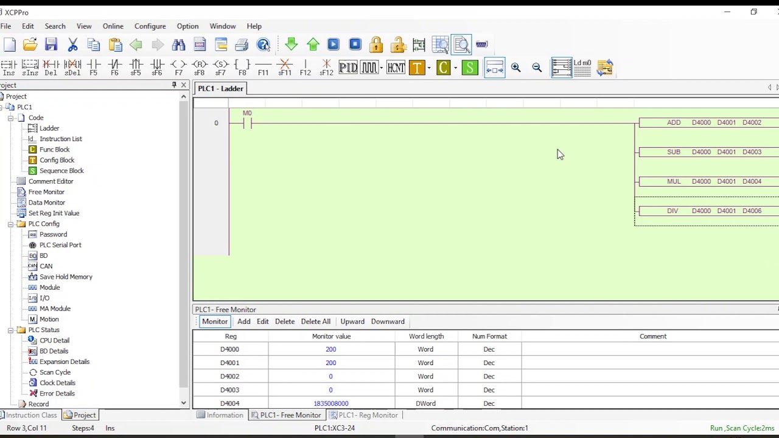
Task: Switch to Ld m0 instruction view
Action: [x=582, y=68]
